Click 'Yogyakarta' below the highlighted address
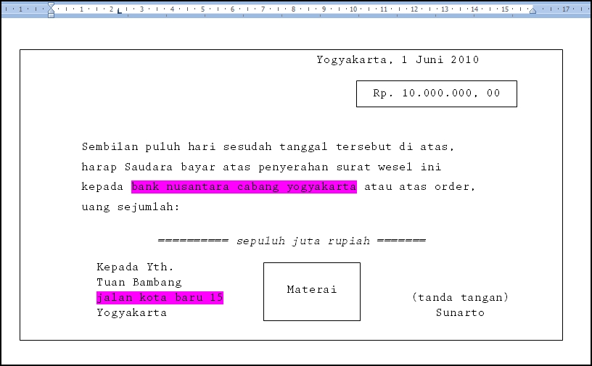592x366 pixels. pyautogui.click(x=131, y=313)
